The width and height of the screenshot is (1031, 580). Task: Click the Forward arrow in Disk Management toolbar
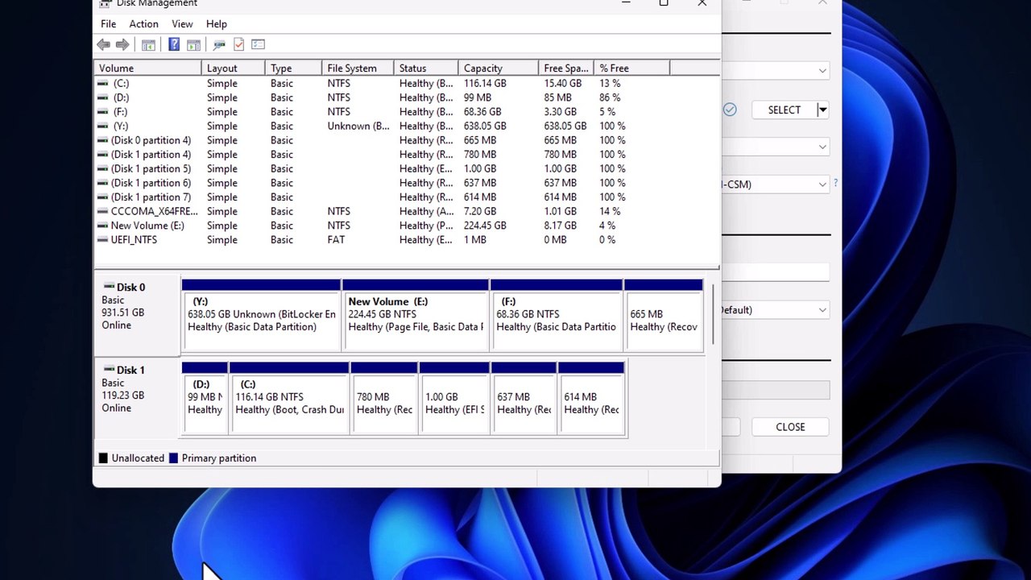coord(122,45)
